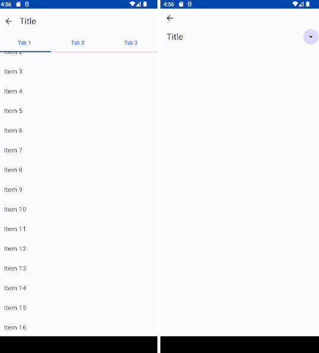Image resolution: width=319 pixels, height=353 pixels.
Task: Tap Item 6 list entry
Action: tap(79, 130)
